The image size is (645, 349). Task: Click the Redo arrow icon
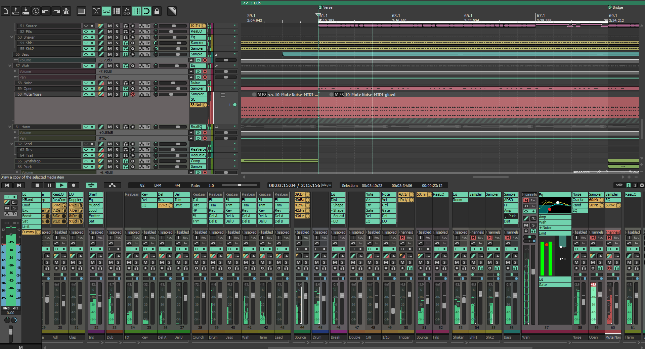pyautogui.click(x=56, y=11)
